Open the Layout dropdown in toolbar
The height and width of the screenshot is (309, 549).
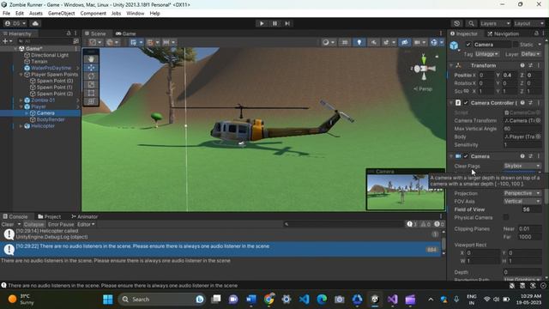point(528,23)
